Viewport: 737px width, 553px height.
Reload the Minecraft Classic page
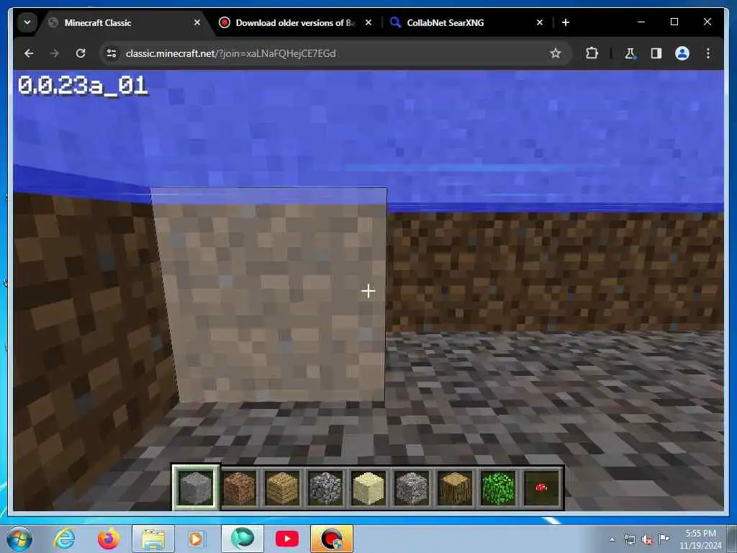point(81,53)
